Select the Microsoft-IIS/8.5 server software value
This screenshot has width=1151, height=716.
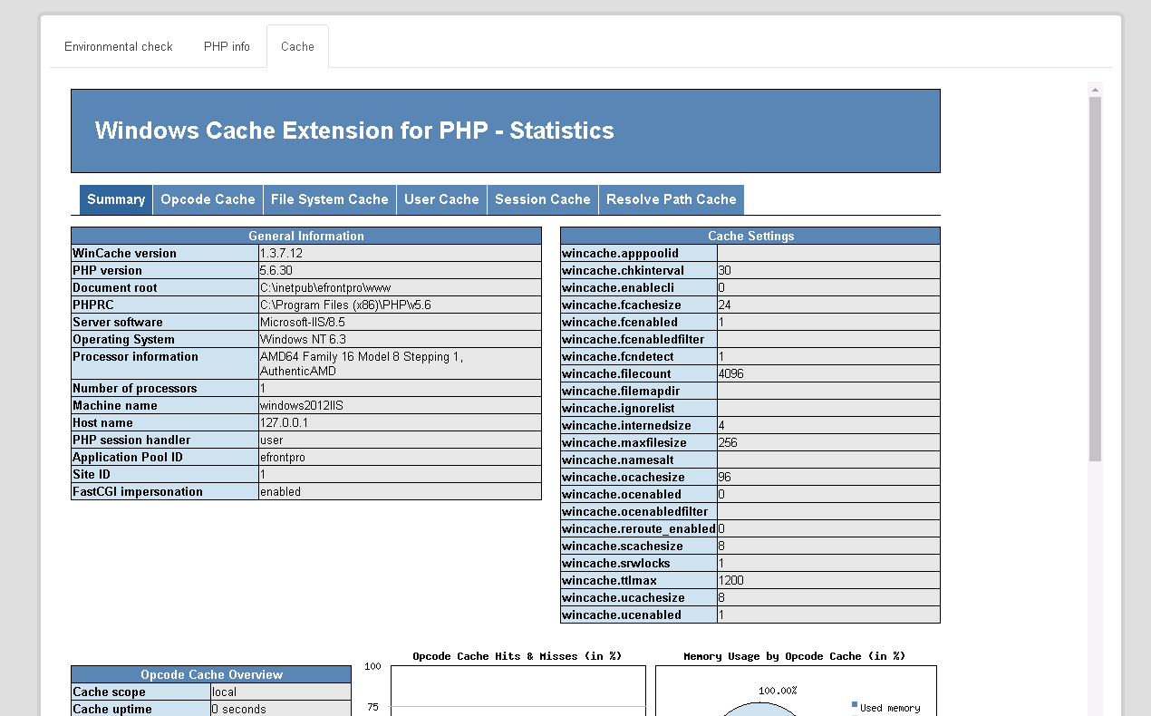[303, 322]
